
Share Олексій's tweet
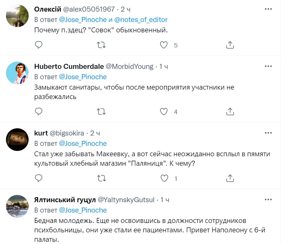[x=230, y=45]
